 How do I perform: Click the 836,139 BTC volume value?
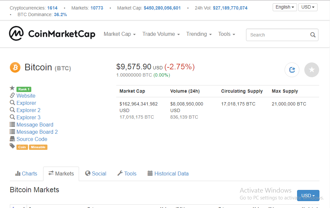coord(184,117)
